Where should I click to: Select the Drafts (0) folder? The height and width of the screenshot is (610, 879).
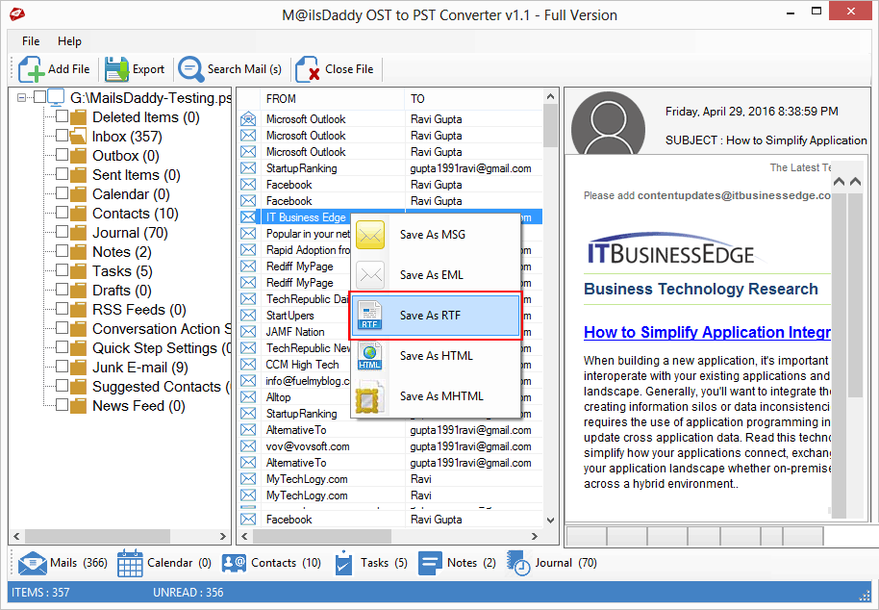tap(121, 291)
